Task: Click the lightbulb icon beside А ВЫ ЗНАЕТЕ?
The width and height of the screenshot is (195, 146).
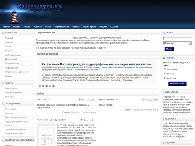Action: (x=163, y=92)
